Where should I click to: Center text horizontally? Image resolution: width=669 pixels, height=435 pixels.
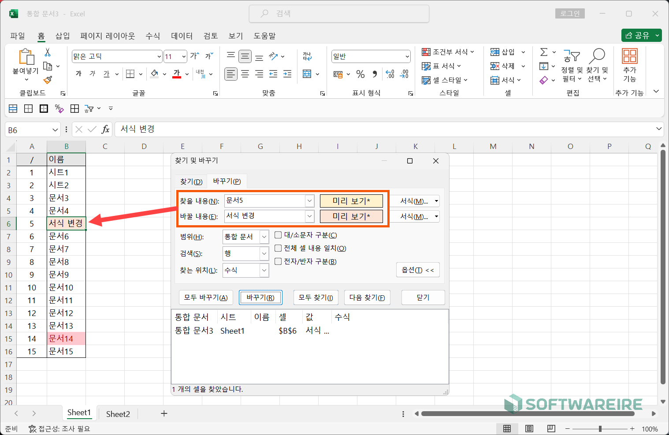(x=245, y=74)
